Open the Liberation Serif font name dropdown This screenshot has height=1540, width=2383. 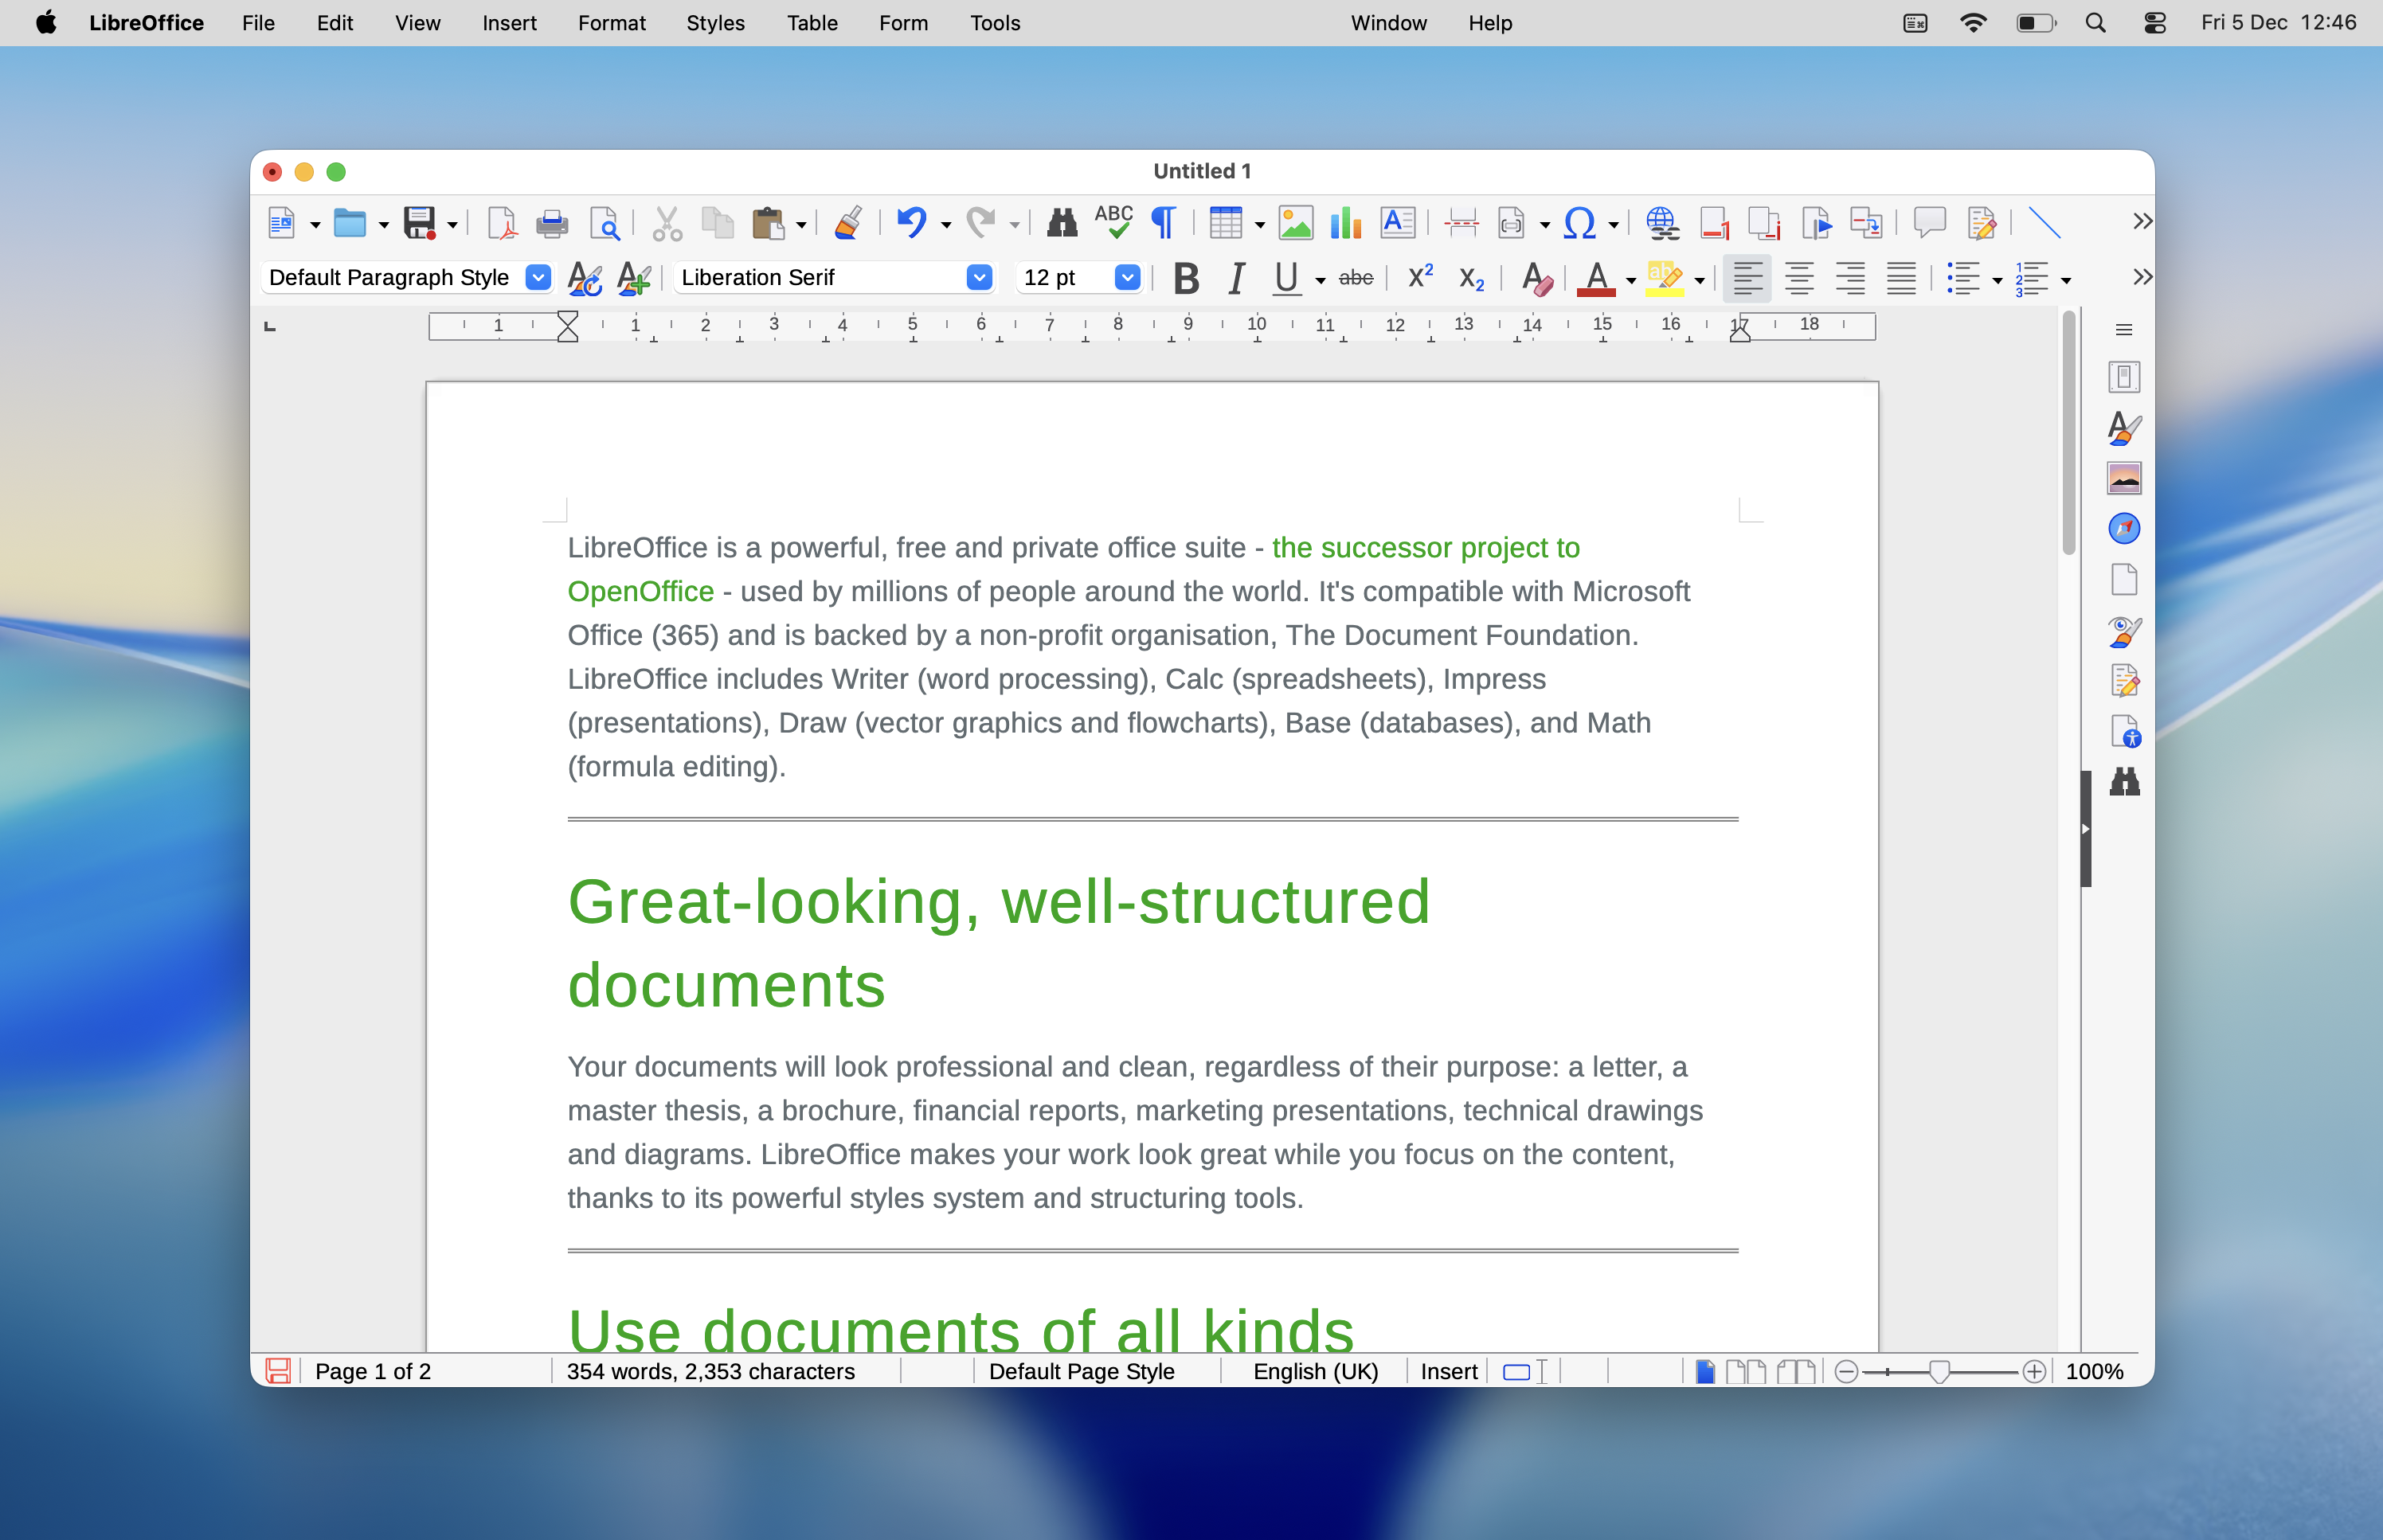point(979,277)
